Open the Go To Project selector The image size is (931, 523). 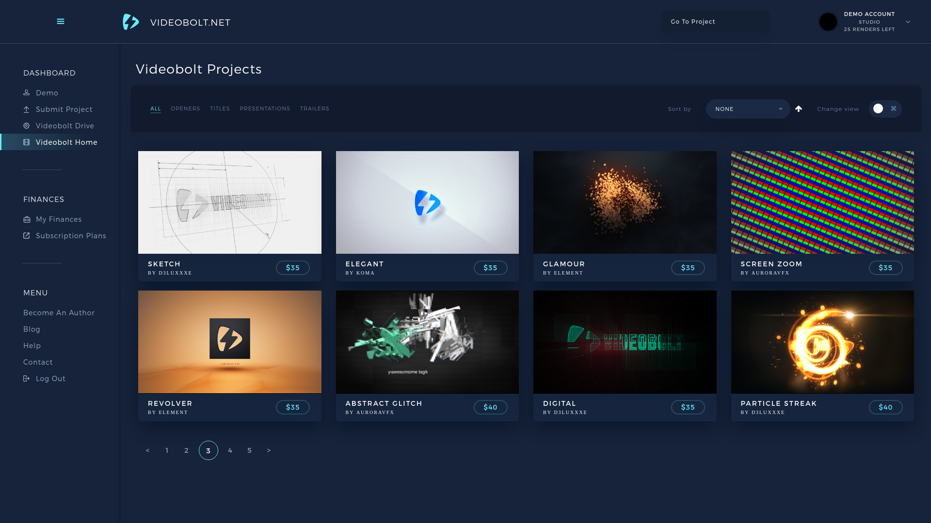(715, 22)
